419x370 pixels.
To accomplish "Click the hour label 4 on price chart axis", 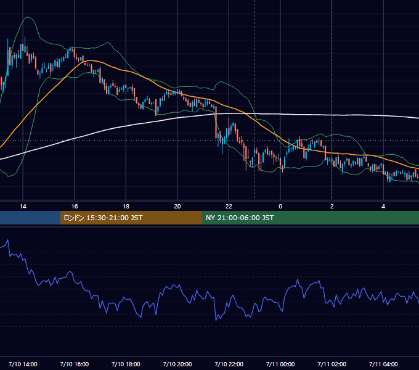I will coord(383,207).
